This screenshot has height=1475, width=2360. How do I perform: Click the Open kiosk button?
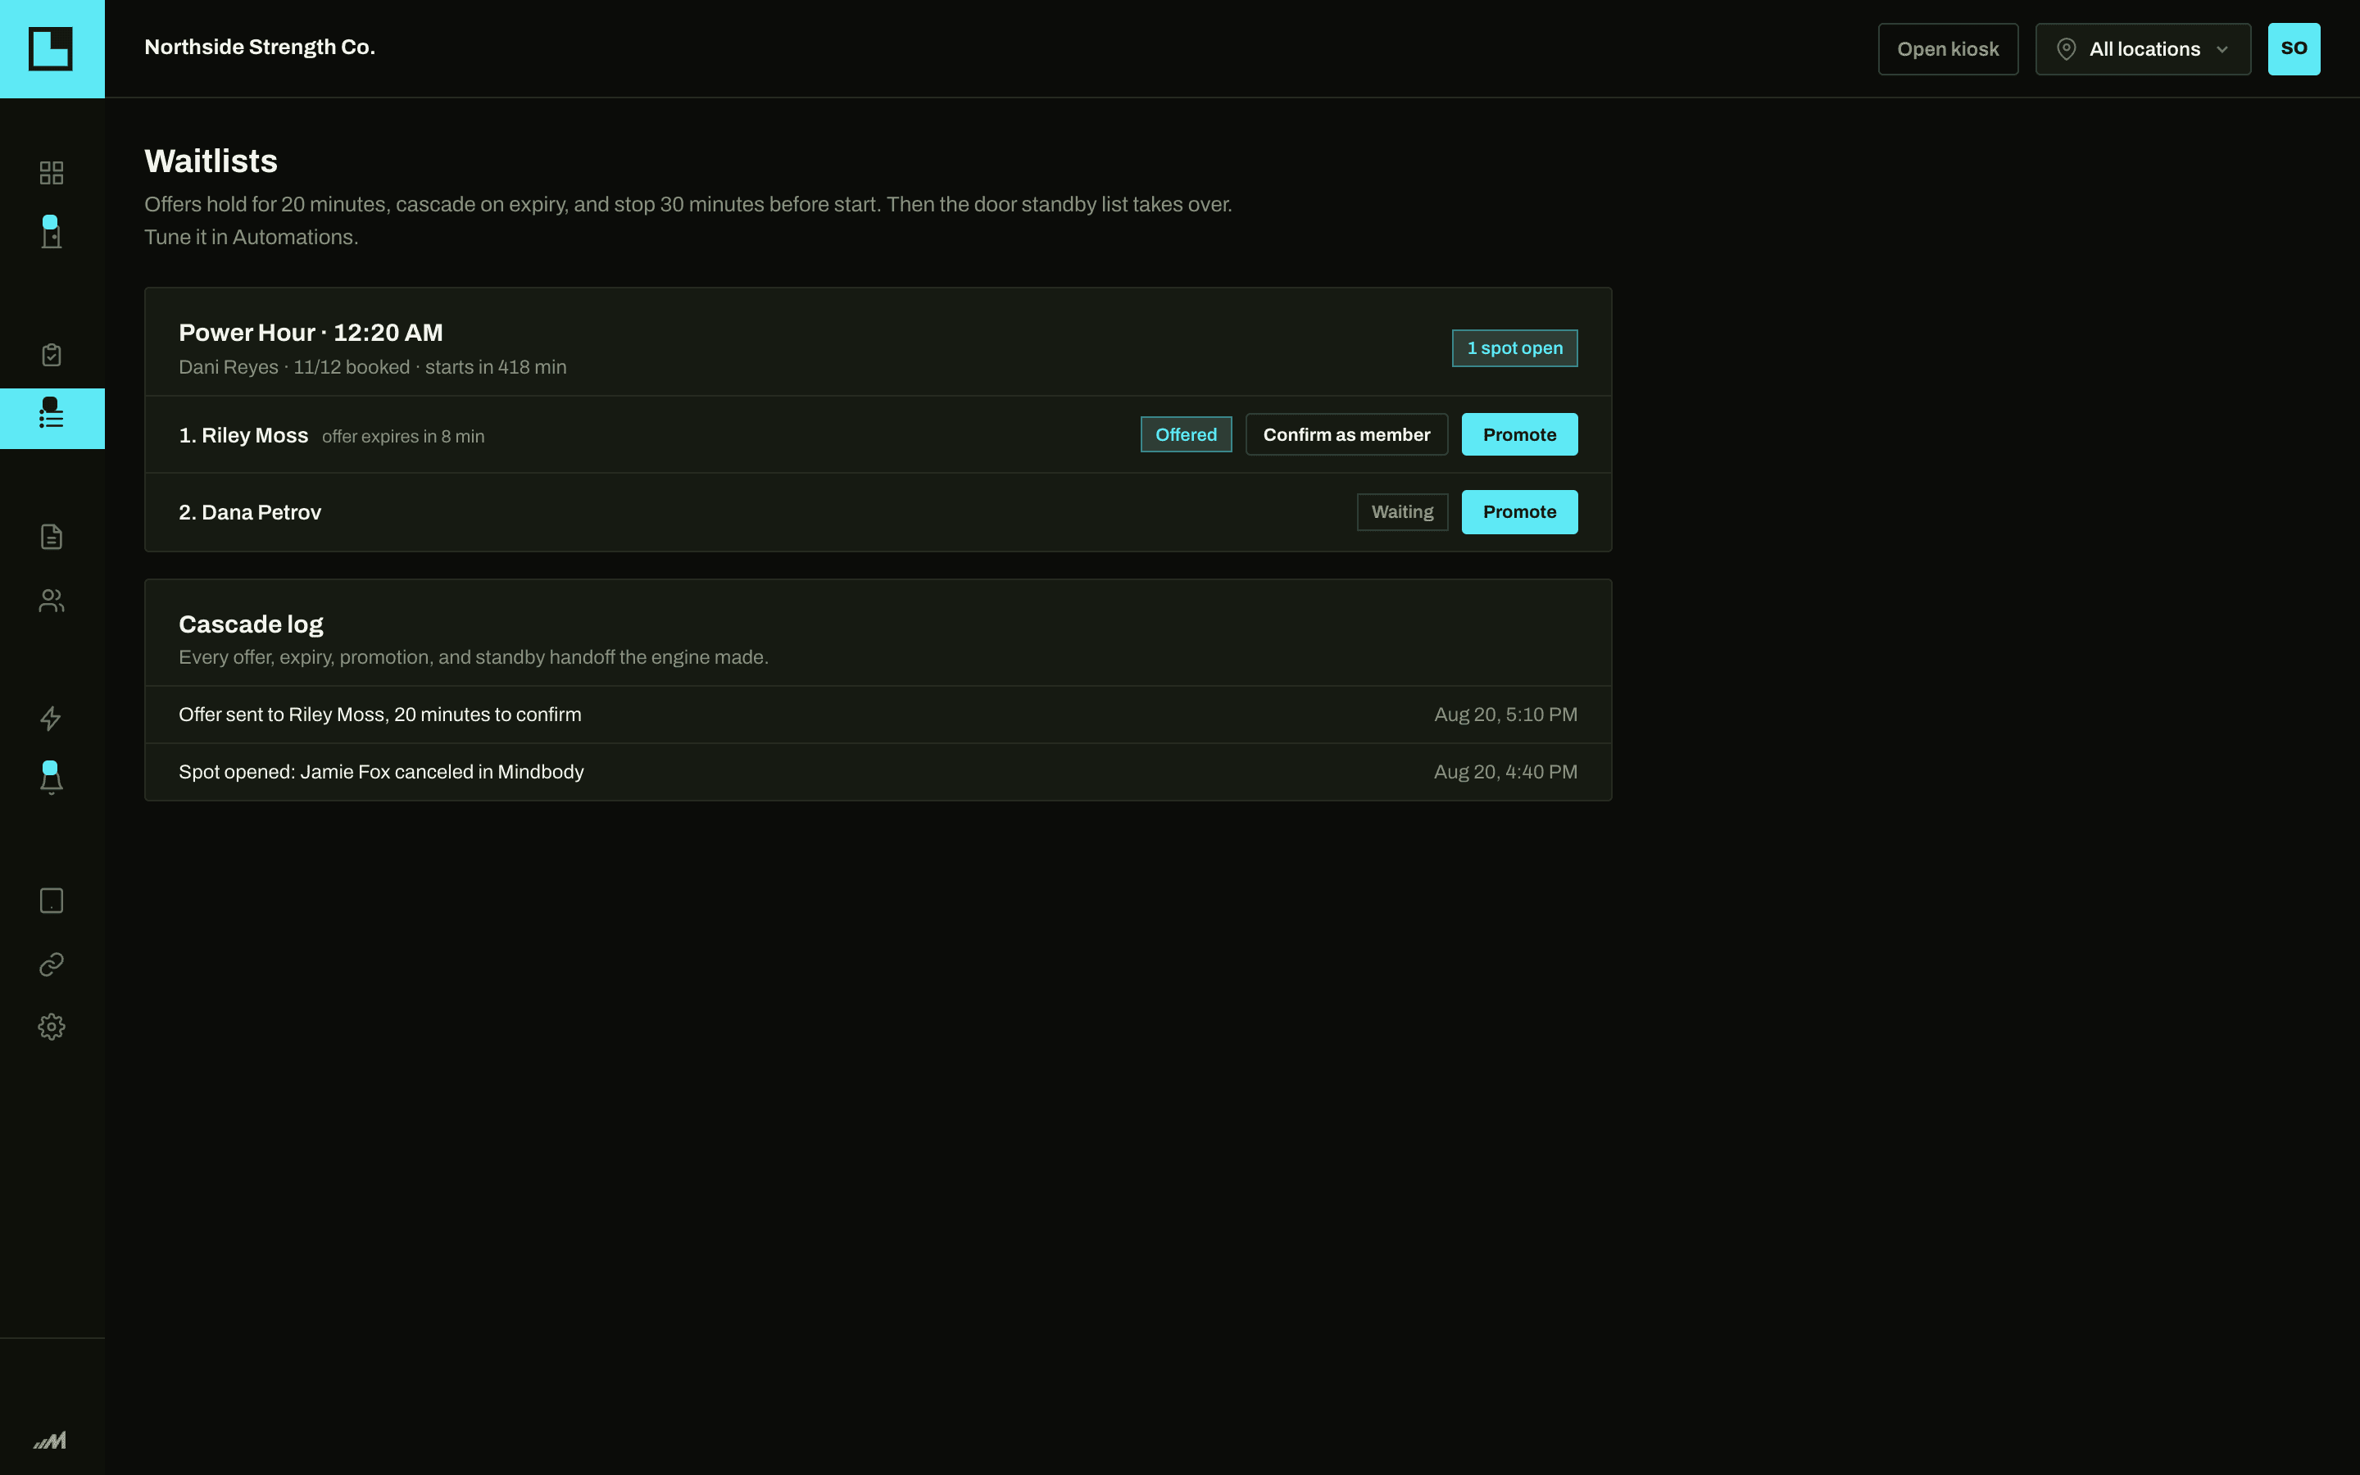(1948, 49)
